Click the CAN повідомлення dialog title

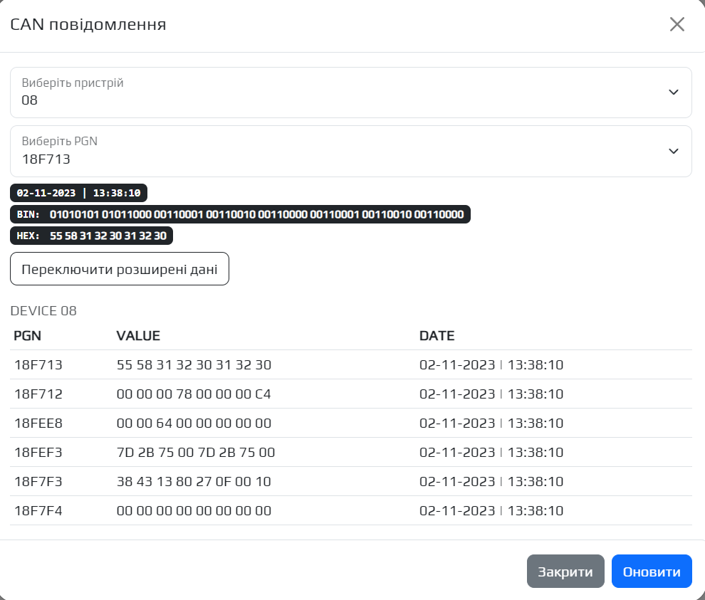(88, 25)
